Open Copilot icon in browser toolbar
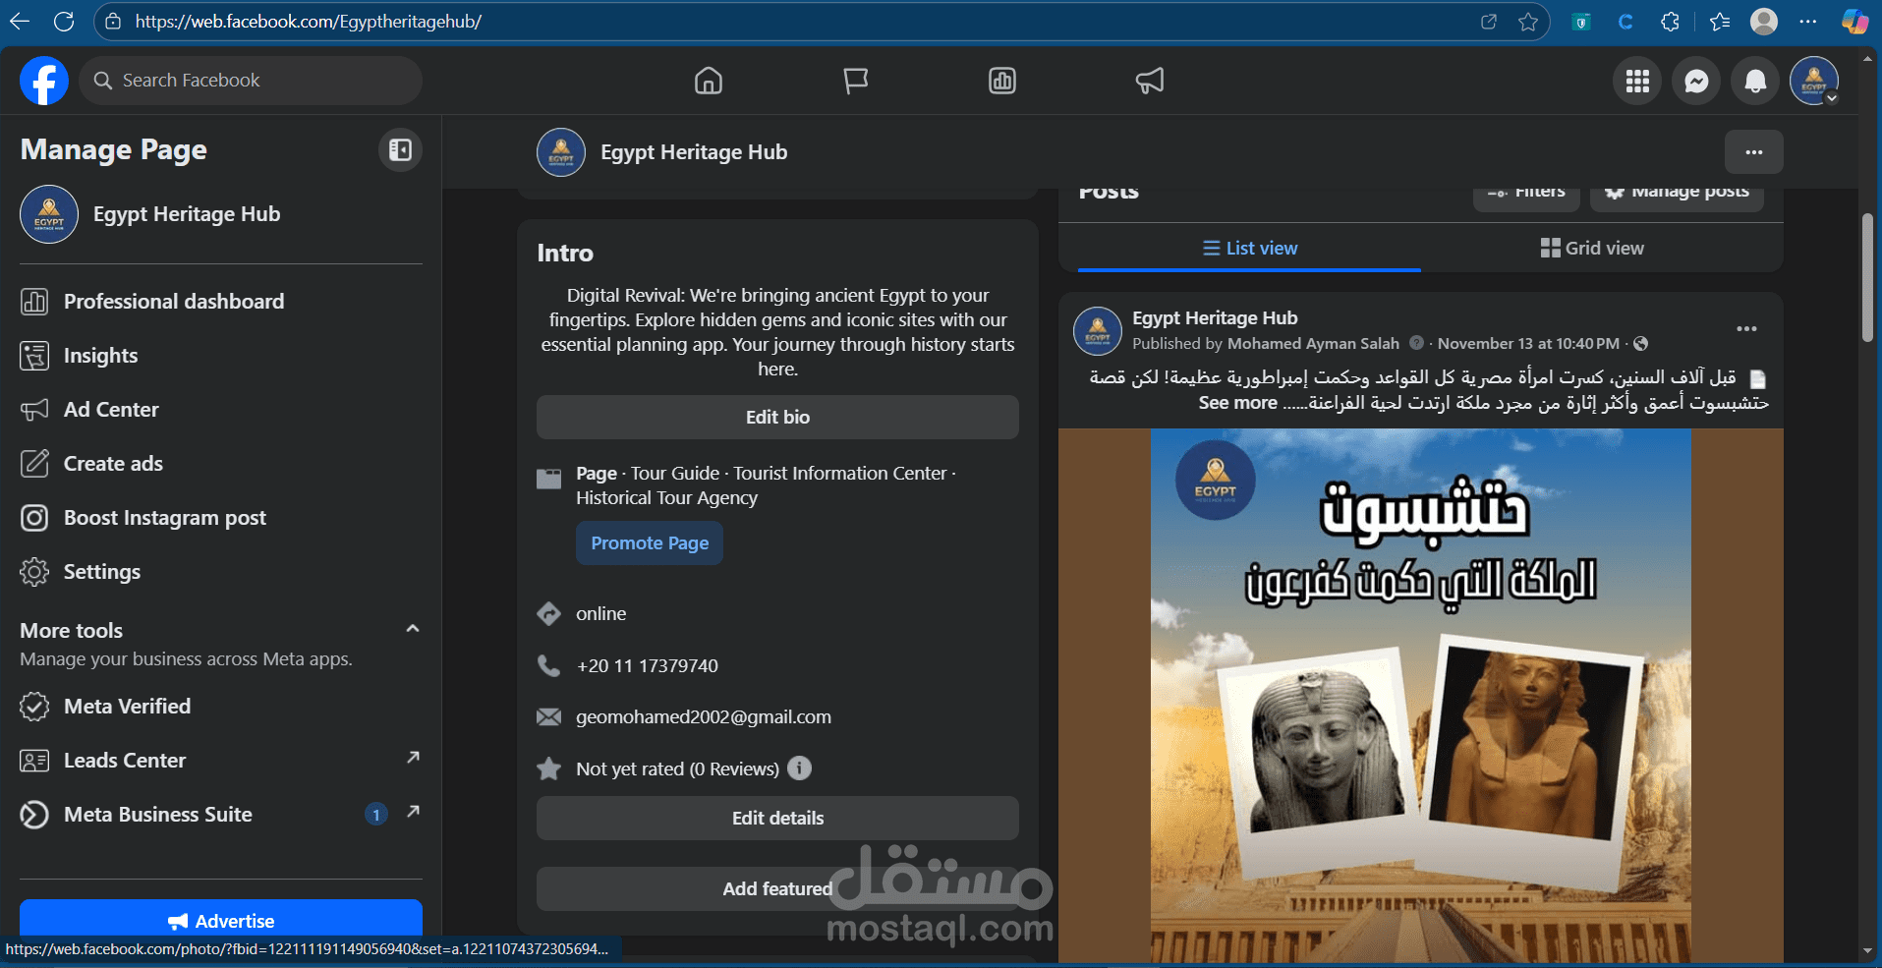1882x968 pixels. click(x=1854, y=22)
